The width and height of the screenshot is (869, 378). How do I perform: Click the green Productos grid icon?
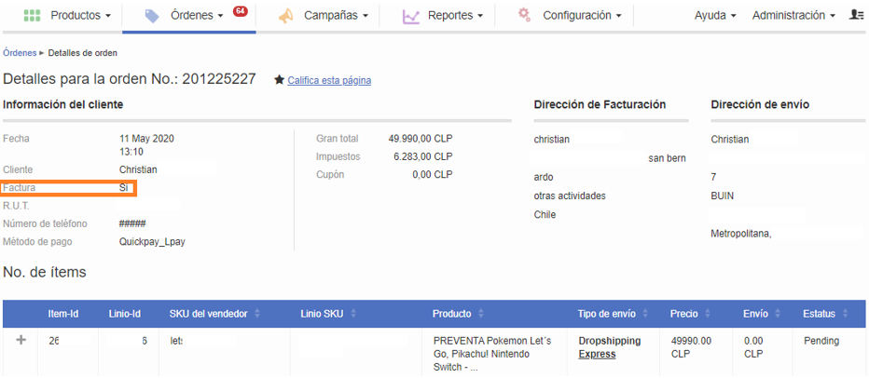[32, 16]
